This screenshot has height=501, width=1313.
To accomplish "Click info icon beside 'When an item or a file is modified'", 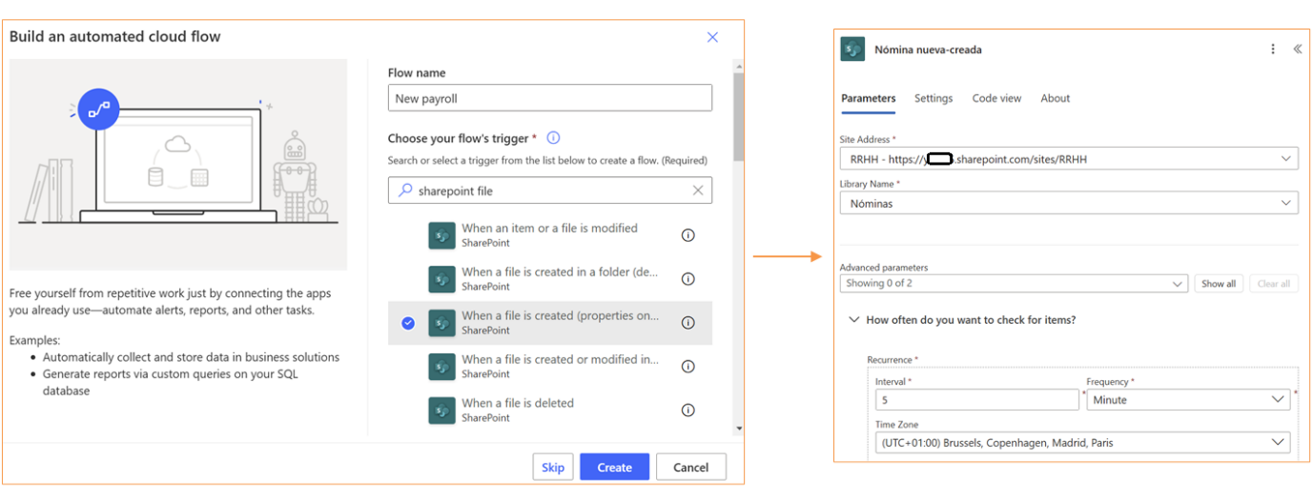I will coord(687,235).
